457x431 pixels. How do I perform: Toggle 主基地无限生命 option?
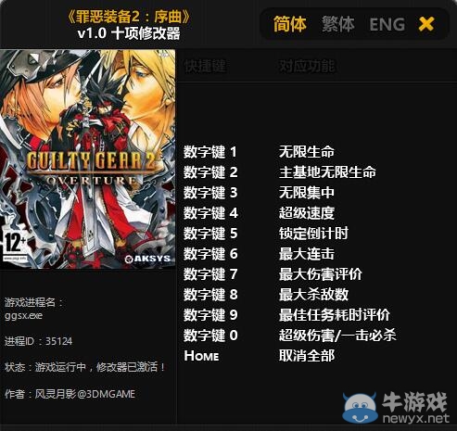[327, 172]
